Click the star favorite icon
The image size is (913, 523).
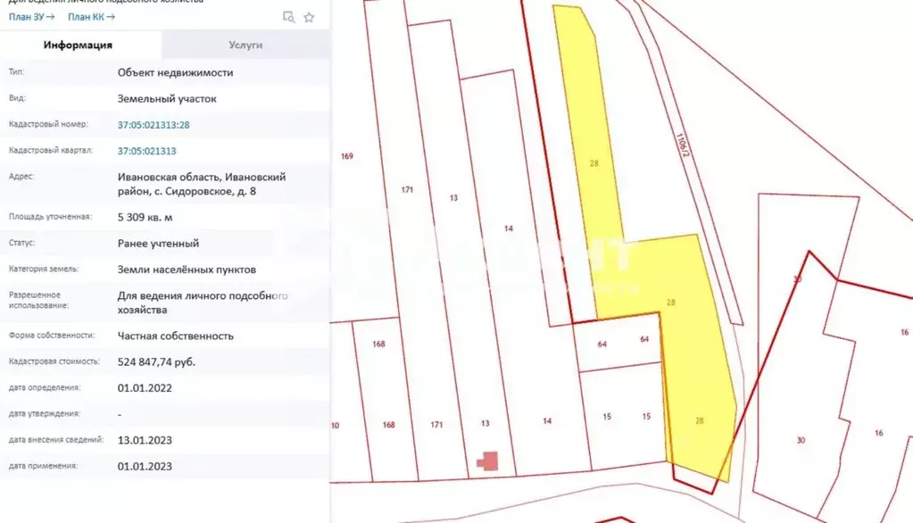tap(309, 18)
